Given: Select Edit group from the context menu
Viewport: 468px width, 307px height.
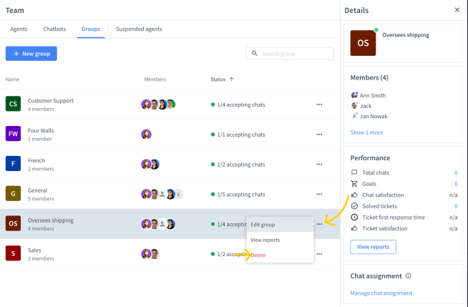Looking at the screenshot, I should point(263,225).
